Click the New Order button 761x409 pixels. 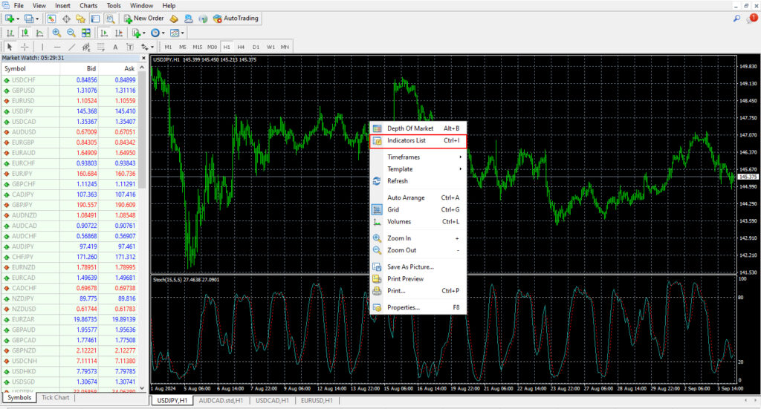pyautogui.click(x=143, y=19)
